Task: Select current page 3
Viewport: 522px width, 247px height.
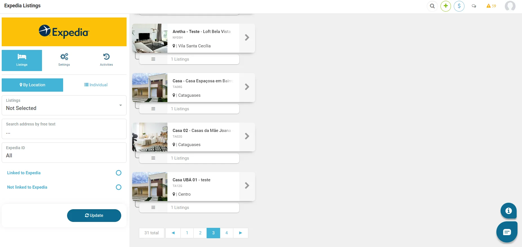Action: click(213, 233)
